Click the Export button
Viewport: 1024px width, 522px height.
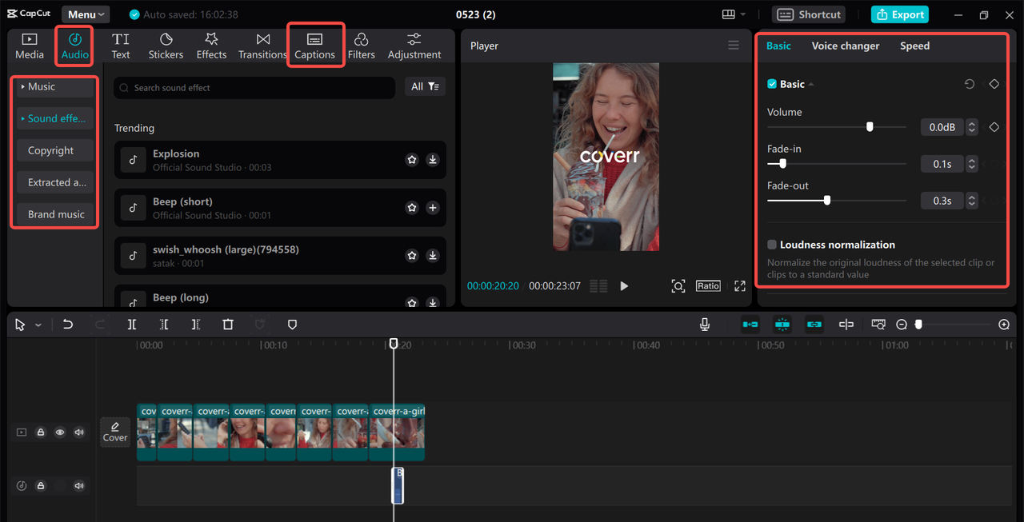point(900,14)
